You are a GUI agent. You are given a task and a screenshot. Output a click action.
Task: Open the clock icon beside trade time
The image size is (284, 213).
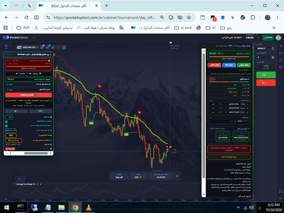273,49
